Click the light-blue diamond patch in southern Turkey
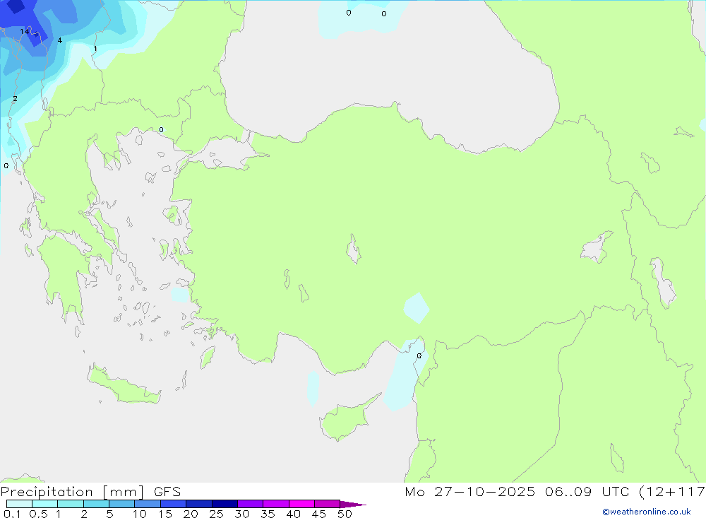 [x=417, y=308]
